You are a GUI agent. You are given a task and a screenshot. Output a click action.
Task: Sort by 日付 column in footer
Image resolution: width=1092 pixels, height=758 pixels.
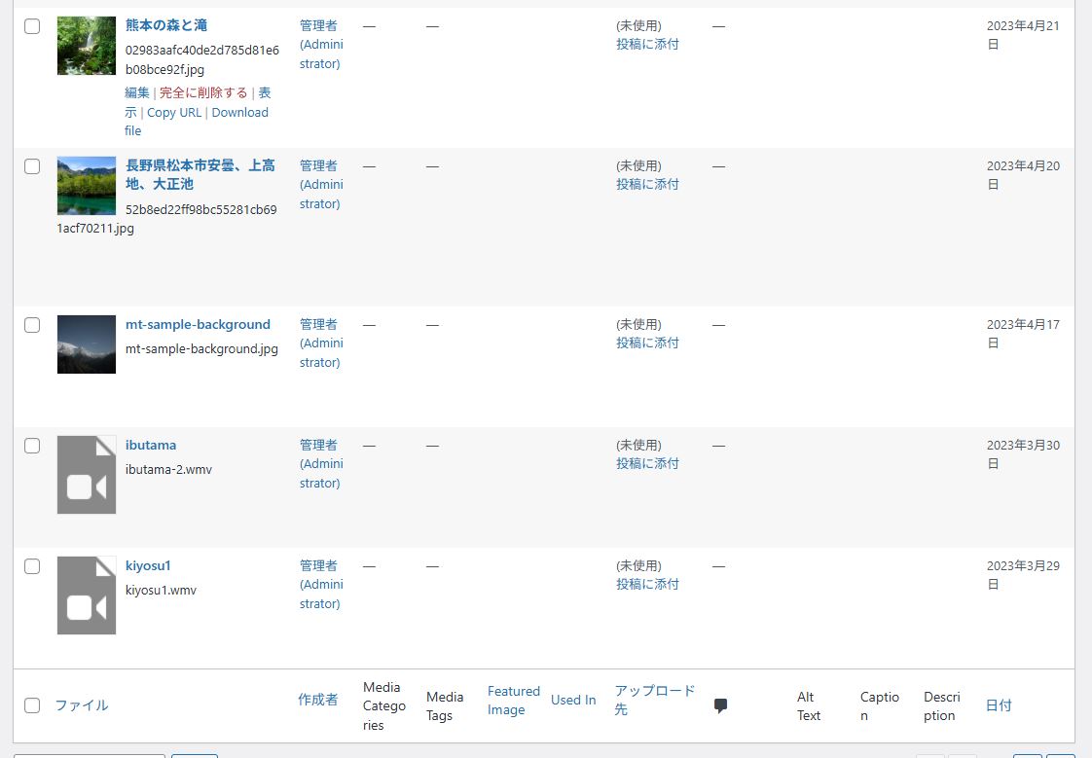999,705
